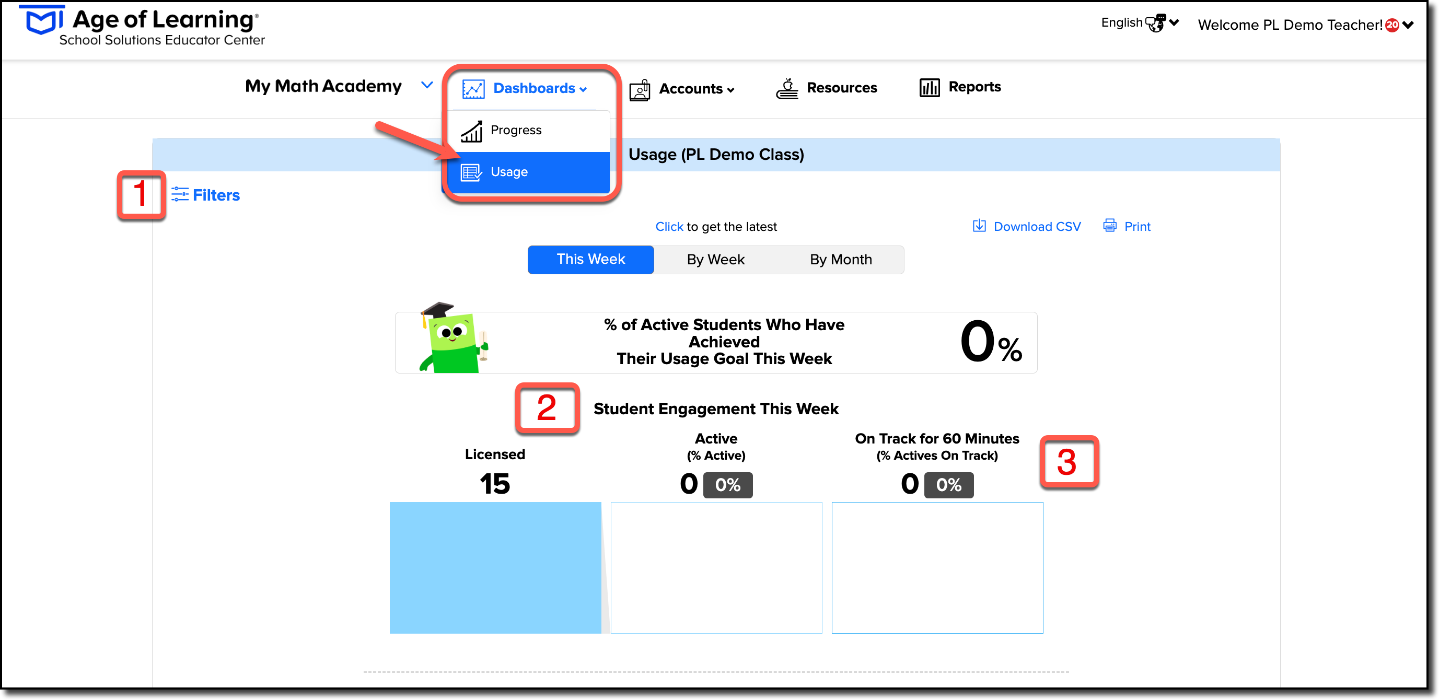Switch to the By Week view
Image resolution: width=1439 pixels, height=700 pixels.
click(716, 260)
